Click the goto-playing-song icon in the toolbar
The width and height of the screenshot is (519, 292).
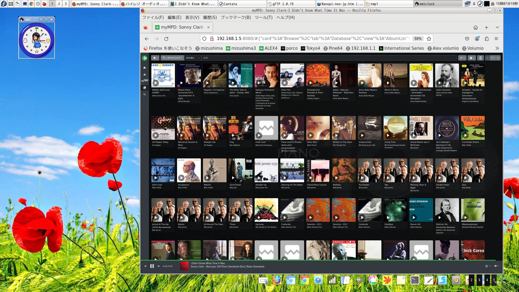(480, 58)
